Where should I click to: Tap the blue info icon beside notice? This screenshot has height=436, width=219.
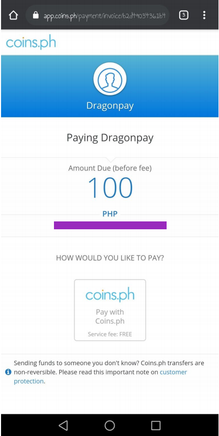pyautogui.click(x=8, y=372)
